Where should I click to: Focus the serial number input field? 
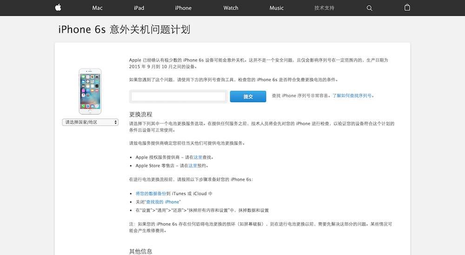pyautogui.click(x=178, y=96)
